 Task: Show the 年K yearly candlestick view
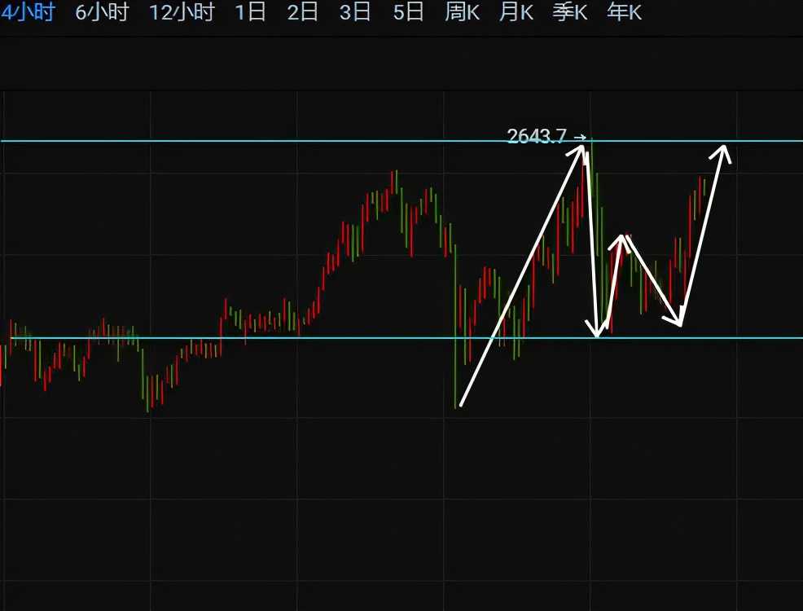point(625,13)
